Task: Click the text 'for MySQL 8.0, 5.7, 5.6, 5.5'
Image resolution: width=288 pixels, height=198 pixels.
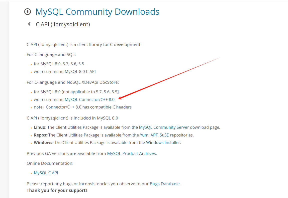Action: click(59, 64)
